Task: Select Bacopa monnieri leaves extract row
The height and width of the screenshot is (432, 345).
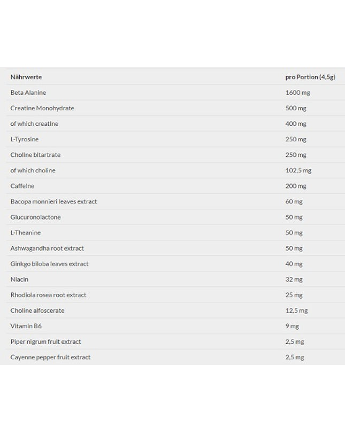Action: tap(175, 201)
